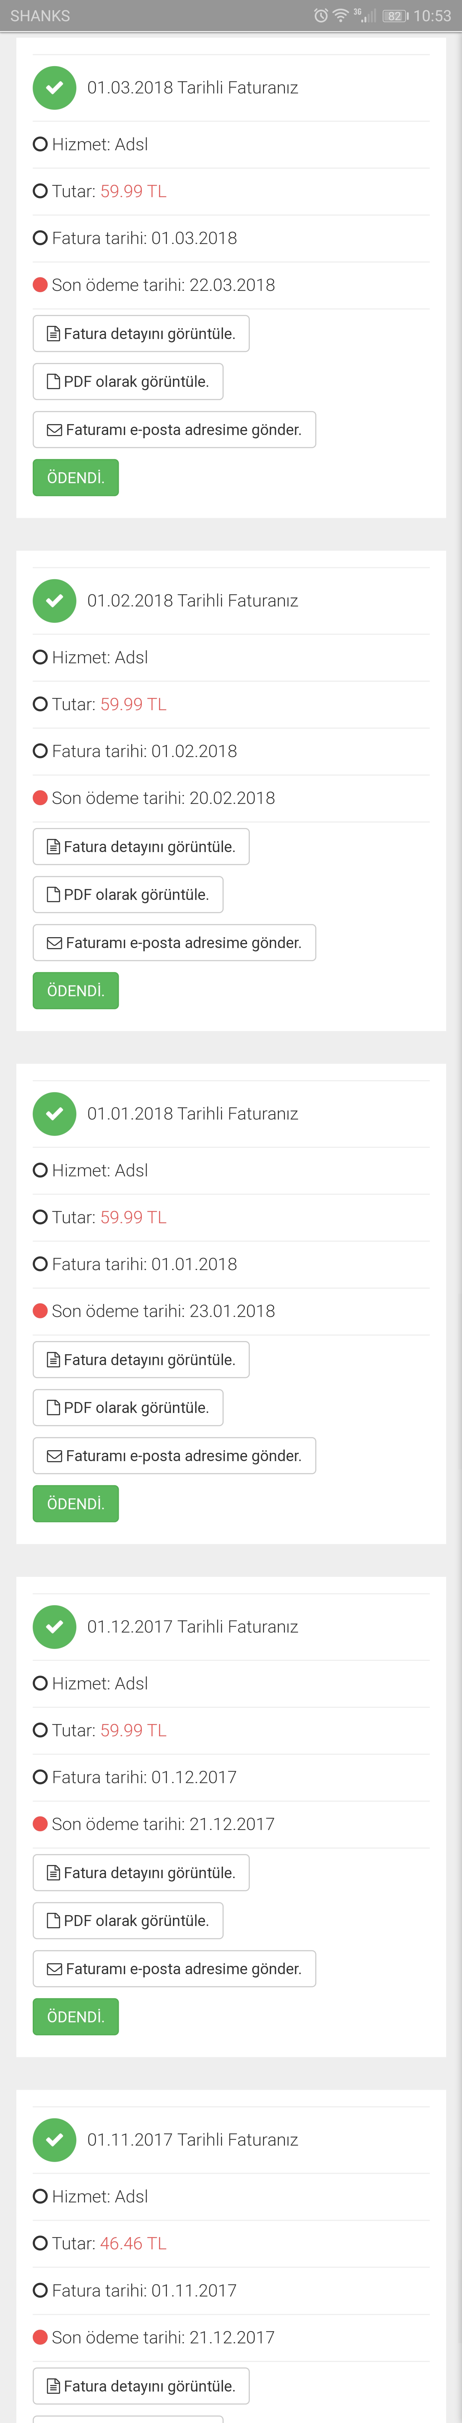Tap green checkmark icon of 01.03.2018 invoice

tap(55, 87)
